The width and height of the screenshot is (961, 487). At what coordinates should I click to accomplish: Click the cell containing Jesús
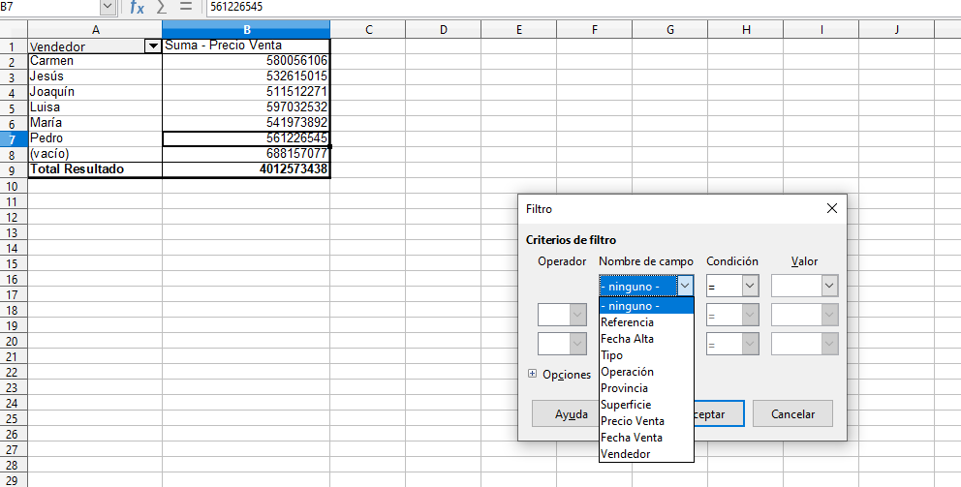tap(95, 76)
